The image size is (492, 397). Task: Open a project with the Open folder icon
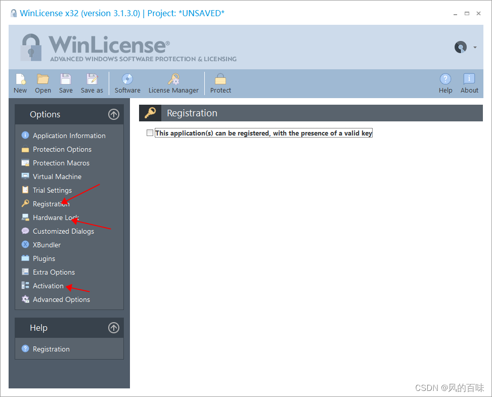point(42,79)
